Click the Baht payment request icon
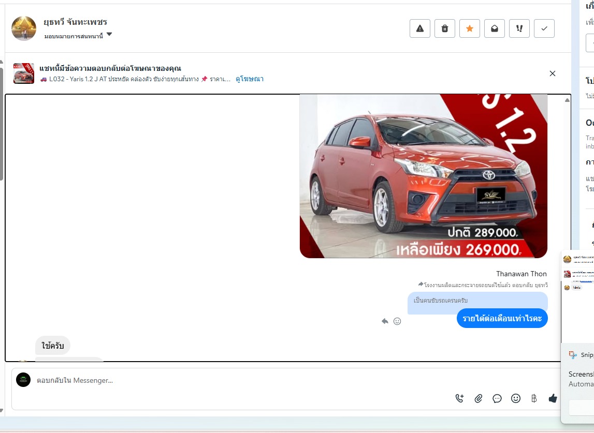 (534, 398)
